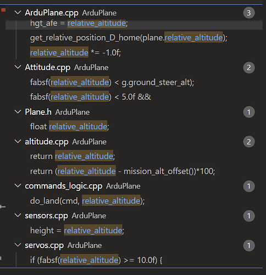
Task: Open 'fabsf(relative_altitude) < g.ground_steer_alt);' reference
Action: pos(112,82)
